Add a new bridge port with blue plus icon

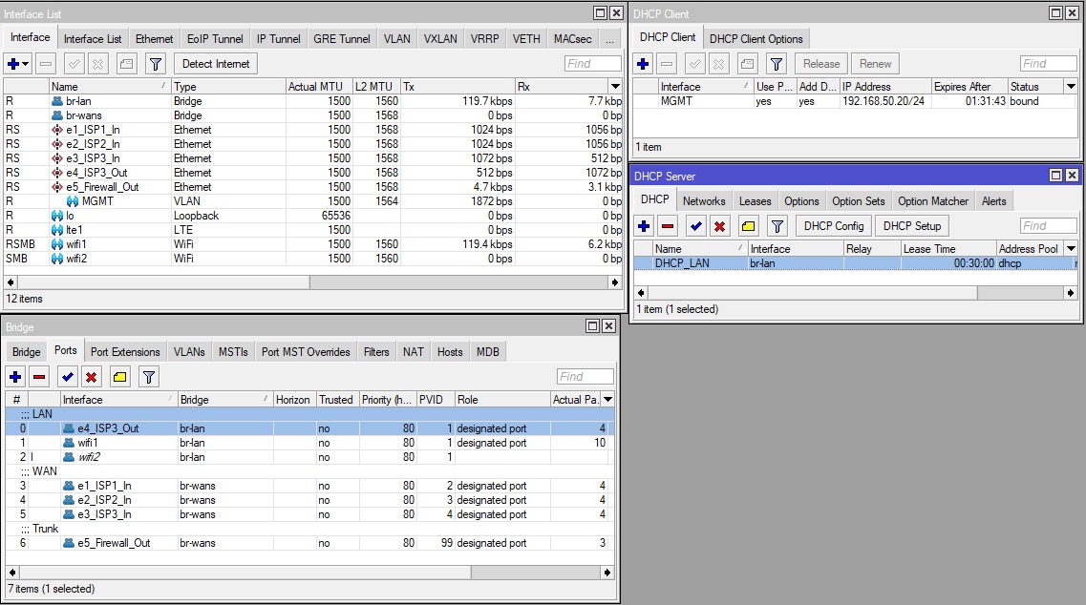(15, 377)
